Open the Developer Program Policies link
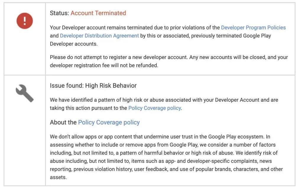Screen dimensions: 303x189 click(x=253, y=27)
